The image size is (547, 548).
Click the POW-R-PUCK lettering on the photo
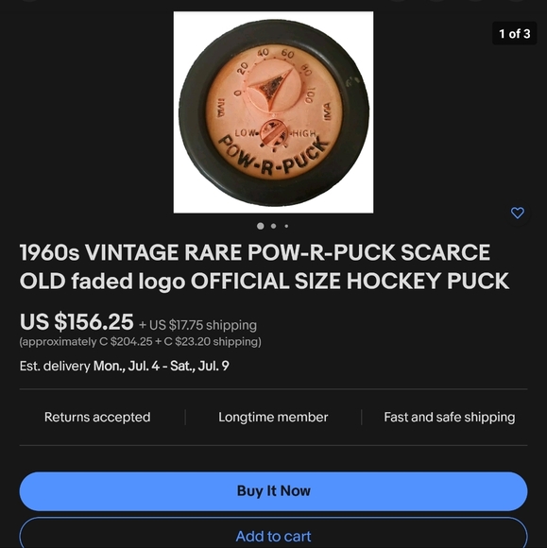(273, 156)
